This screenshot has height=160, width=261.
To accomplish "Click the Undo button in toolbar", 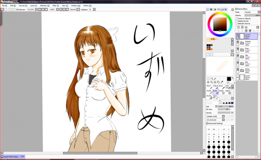I will [2, 10].
